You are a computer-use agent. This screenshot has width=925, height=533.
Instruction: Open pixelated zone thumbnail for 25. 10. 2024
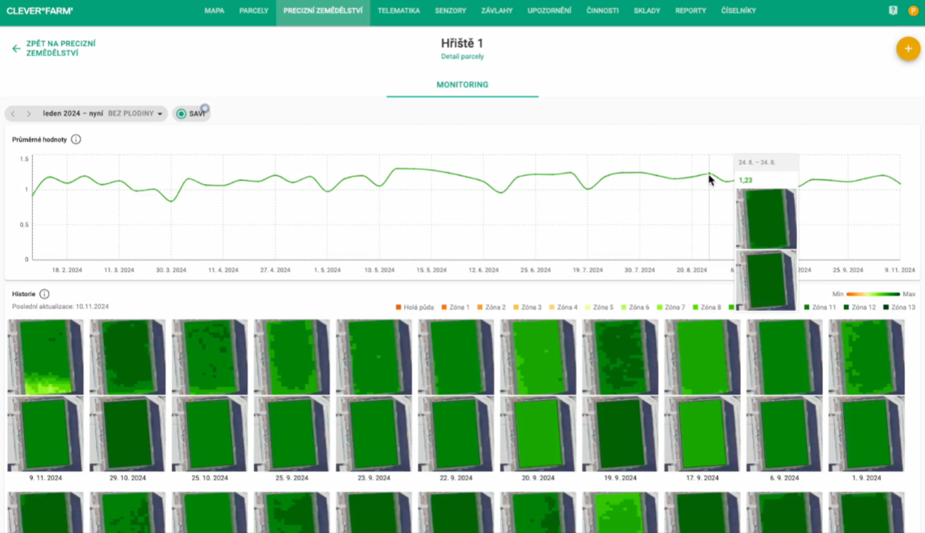coord(210,357)
